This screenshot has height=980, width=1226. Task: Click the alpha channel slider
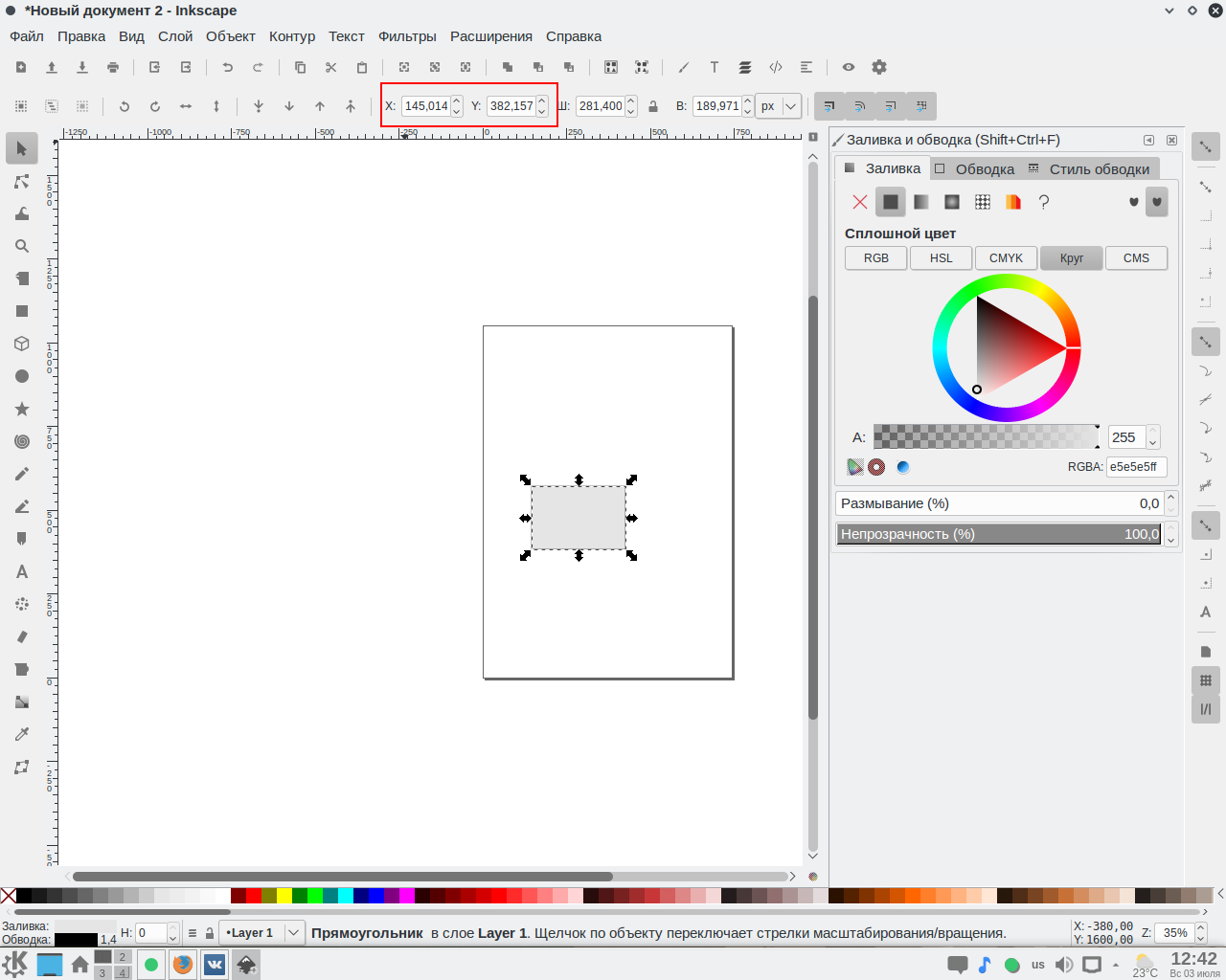pyautogui.click(x=987, y=436)
